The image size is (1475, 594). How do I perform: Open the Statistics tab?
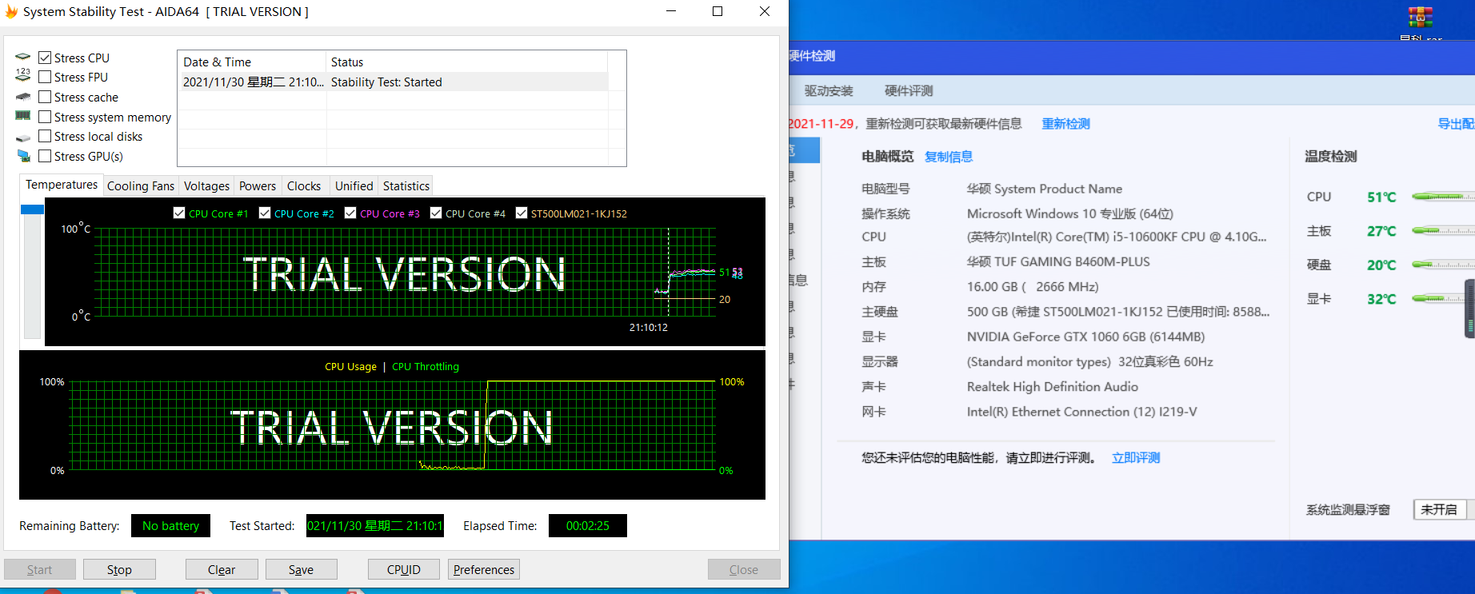[x=406, y=185]
